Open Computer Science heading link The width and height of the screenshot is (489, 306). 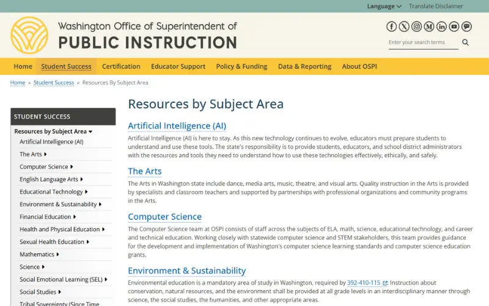pos(164,217)
